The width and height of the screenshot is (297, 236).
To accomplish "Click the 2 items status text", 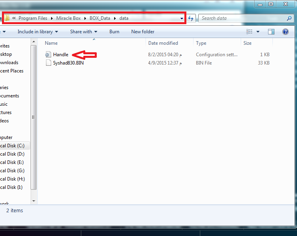I will pyautogui.click(x=15, y=211).
